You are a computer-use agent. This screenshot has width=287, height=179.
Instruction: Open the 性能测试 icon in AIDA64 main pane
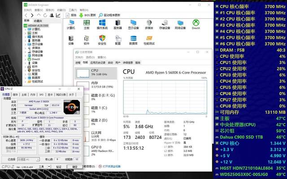pyautogui.click(x=149, y=40)
